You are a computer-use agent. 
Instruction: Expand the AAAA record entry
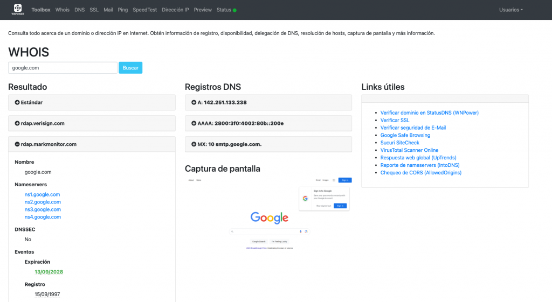point(268,123)
